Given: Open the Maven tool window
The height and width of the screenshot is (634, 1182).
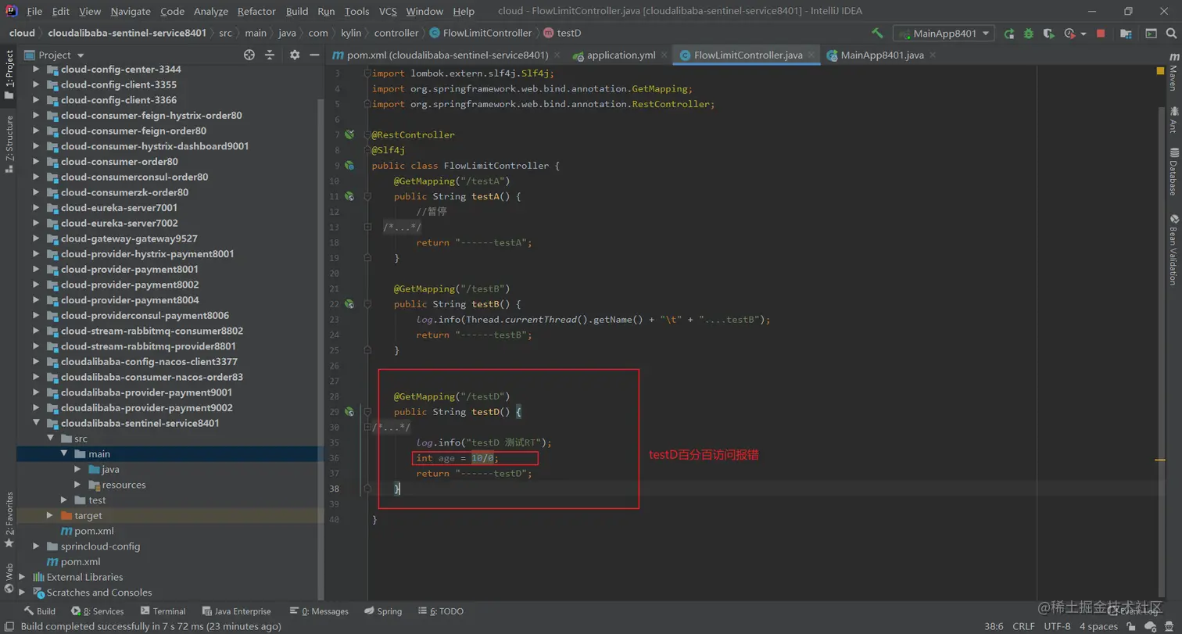Looking at the screenshot, I should click(1173, 73).
